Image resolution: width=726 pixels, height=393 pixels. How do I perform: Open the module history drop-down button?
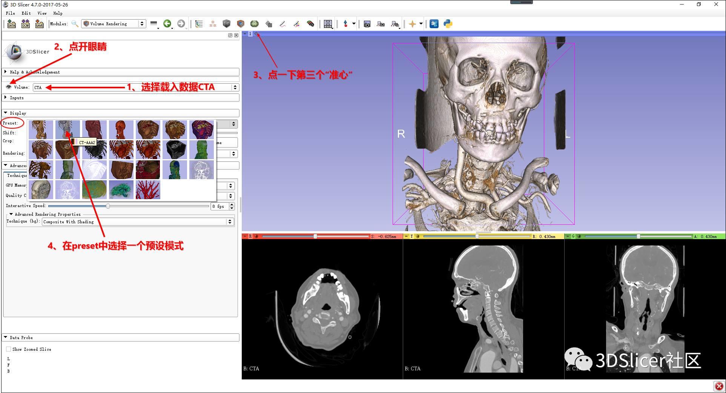(154, 24)
